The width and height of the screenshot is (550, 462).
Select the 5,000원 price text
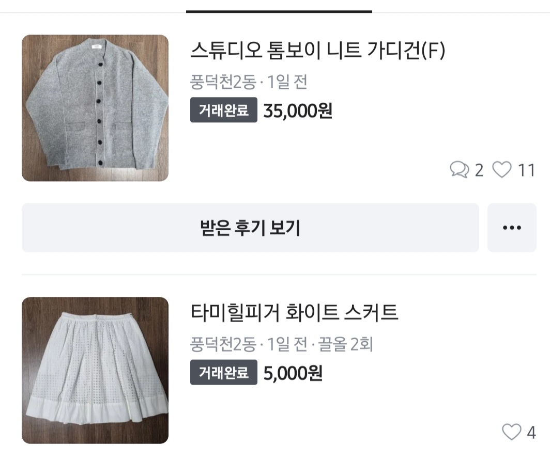[293, 373]
